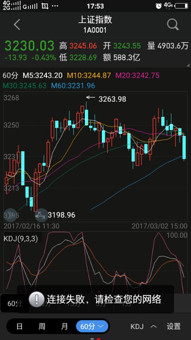Tap the back arrow icon
Image resolution: width=191 pixels, height=340 pixels.
click(x=17, y=24)
